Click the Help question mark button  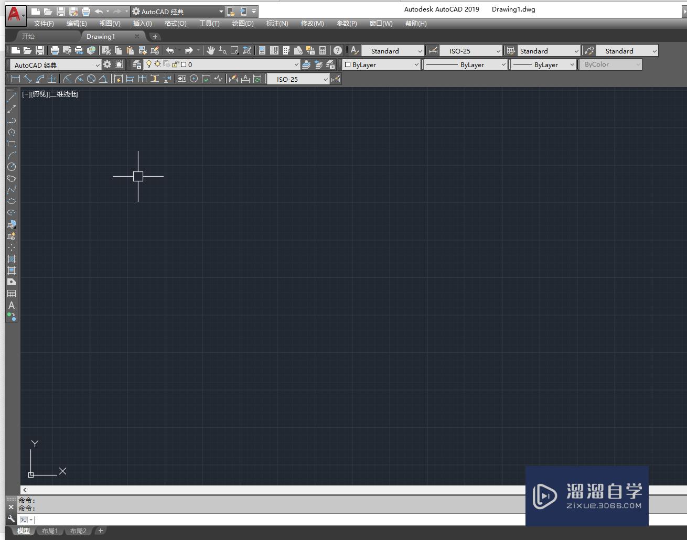(337, 50)
